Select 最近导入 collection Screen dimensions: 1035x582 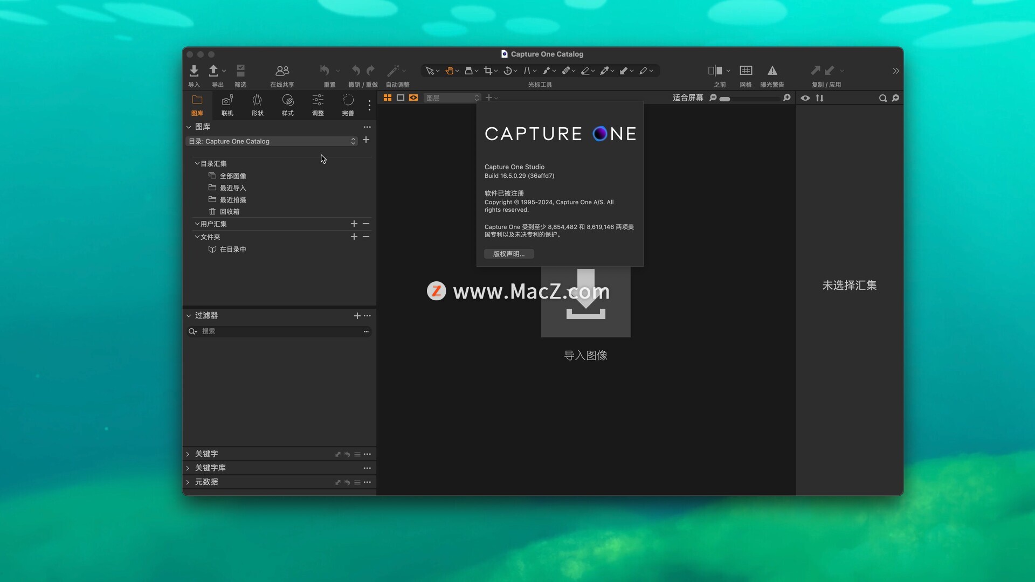coord(233,188)
